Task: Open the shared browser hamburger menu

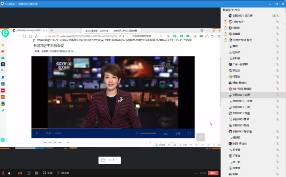Action: pyautogui.click(x=219, y=36)
